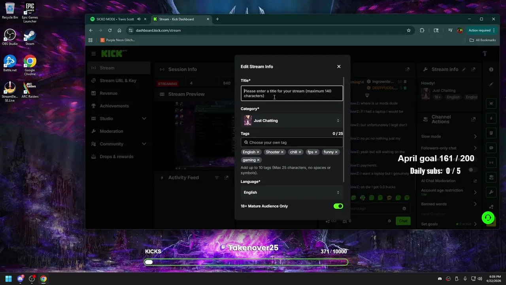Remove the fps tag

316,152
